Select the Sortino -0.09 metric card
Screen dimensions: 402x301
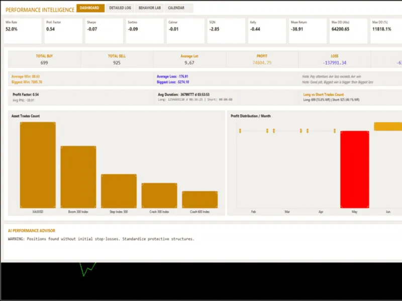click(x=145, y=31)
